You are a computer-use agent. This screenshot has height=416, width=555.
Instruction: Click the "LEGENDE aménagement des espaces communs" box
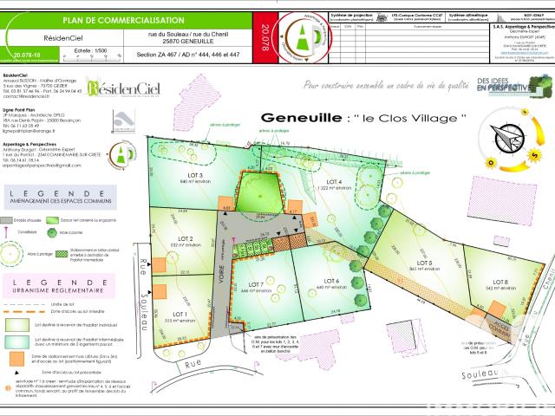pyautogui.click(x=61, y=197)
